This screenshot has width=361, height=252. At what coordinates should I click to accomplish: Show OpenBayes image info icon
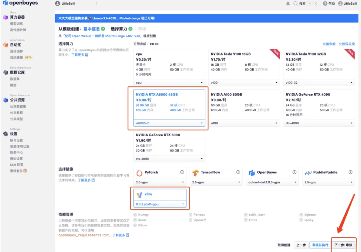(294, 172)
